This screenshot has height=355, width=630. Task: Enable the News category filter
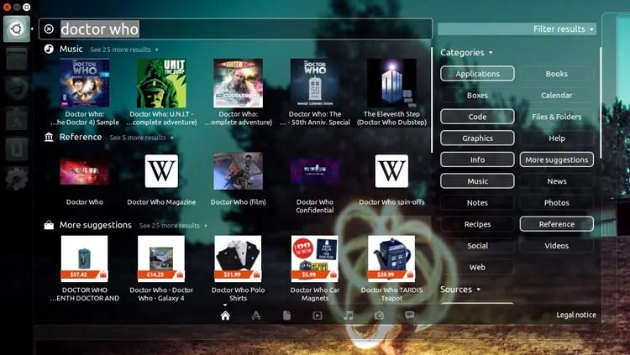tap(556, 181)
